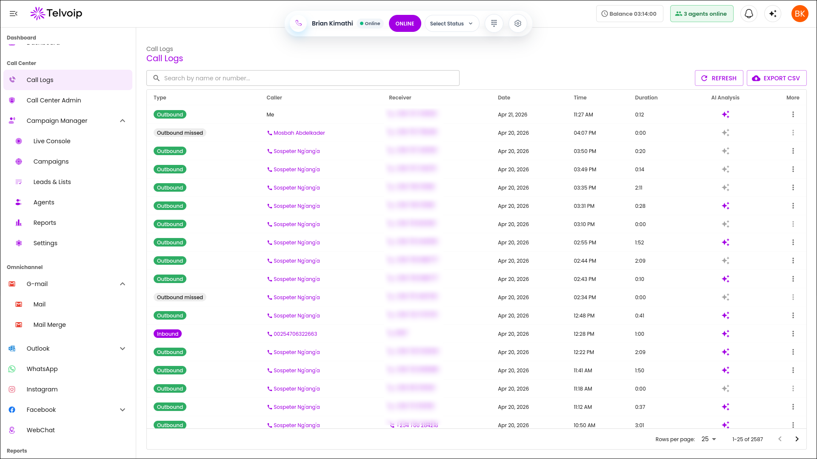The width and height of the screenshot is (817, 459).
Task: Click the REFRESH button
Action: 719,78
